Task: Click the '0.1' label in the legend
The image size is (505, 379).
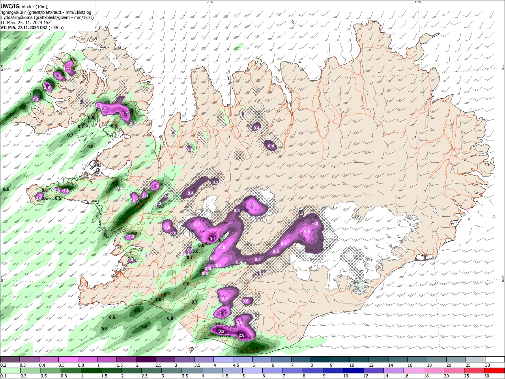Action: [x=3, y=376]
